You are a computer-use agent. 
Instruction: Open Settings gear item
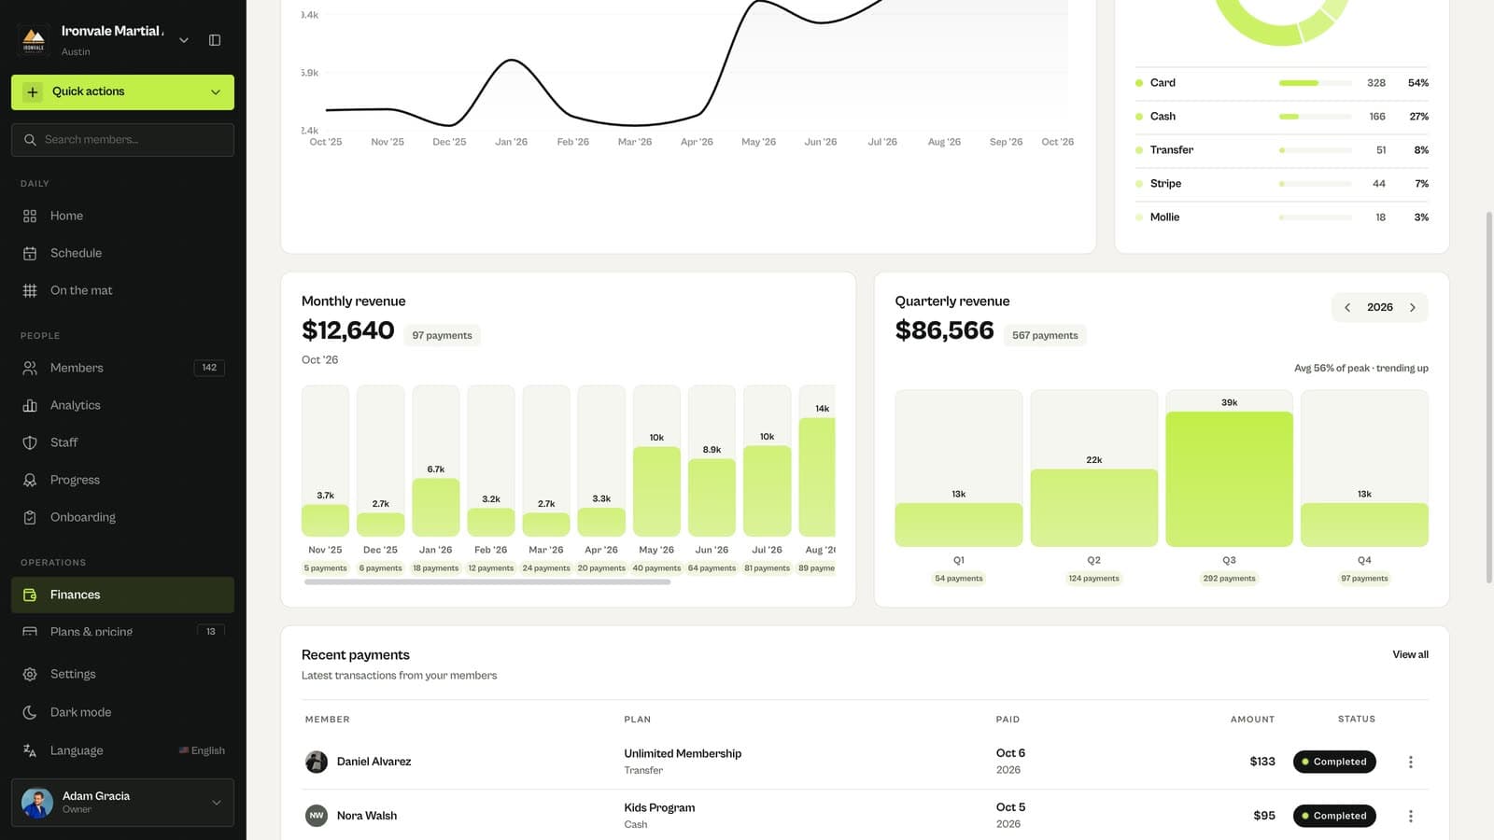(122, 674)
